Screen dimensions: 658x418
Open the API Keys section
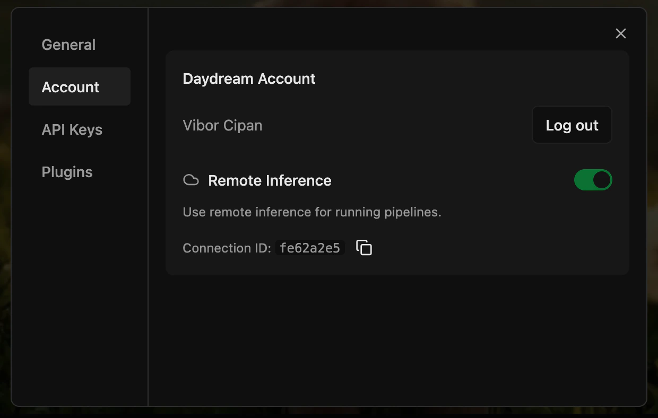[72, 129]
